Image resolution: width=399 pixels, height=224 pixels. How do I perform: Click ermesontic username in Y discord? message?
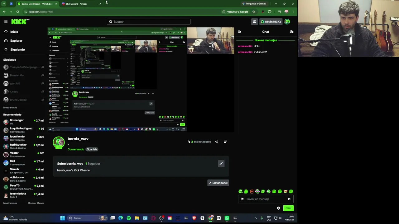click(245, 52)
